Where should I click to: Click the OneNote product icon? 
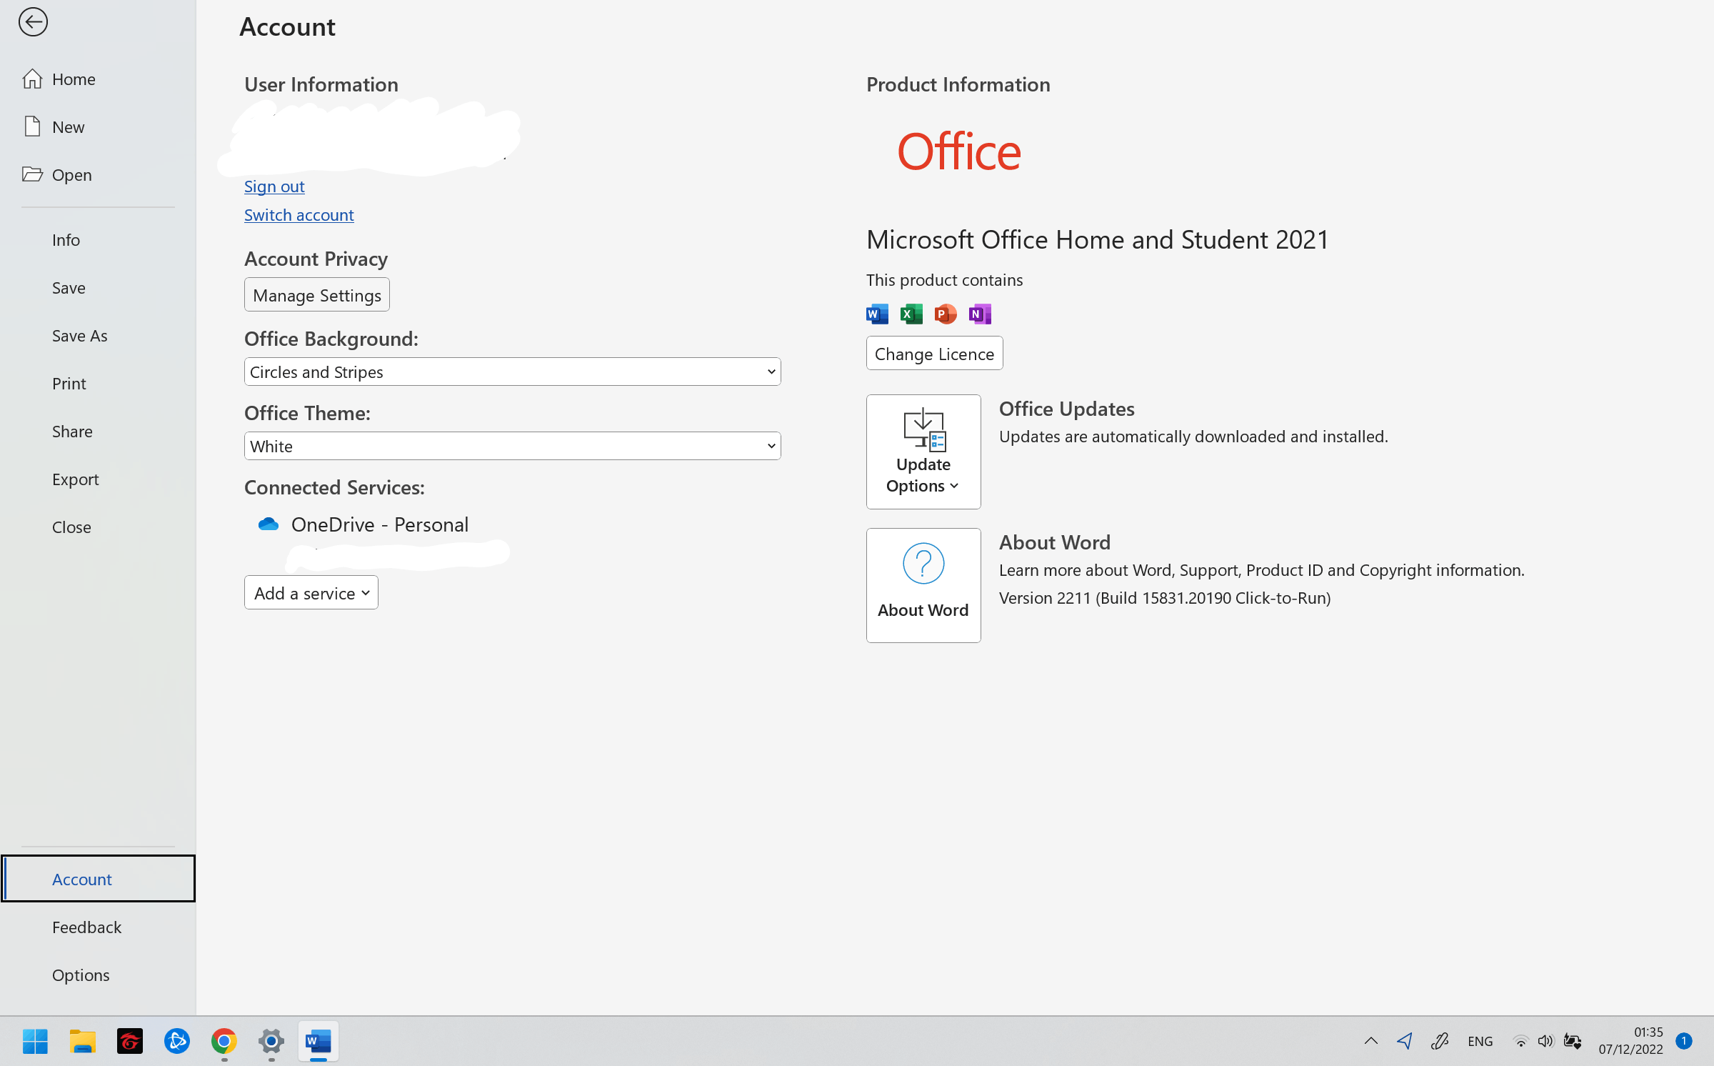click(x=980, y=314)
